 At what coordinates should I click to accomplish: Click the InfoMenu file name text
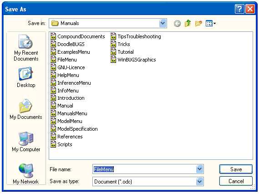tap(68, 91)
